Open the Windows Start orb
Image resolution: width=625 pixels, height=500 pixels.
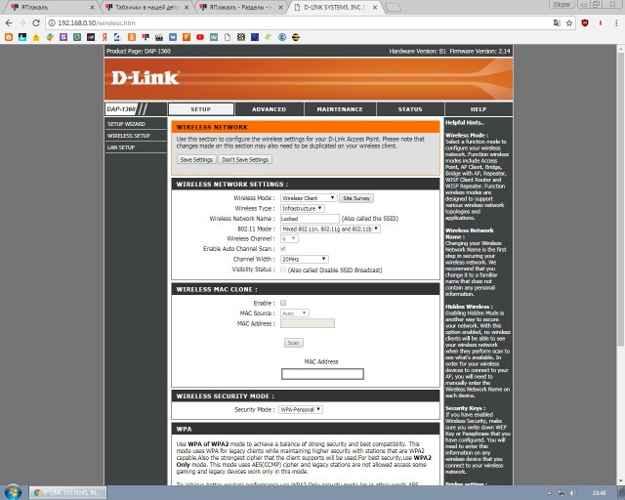[x=13, y=492]
